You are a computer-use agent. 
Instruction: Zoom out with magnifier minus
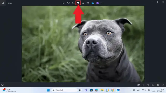(143, 85)
